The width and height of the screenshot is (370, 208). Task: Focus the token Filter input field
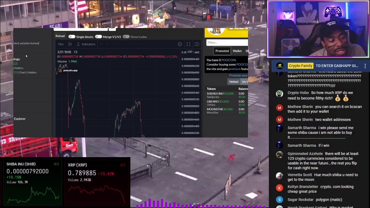coord(227,42)
